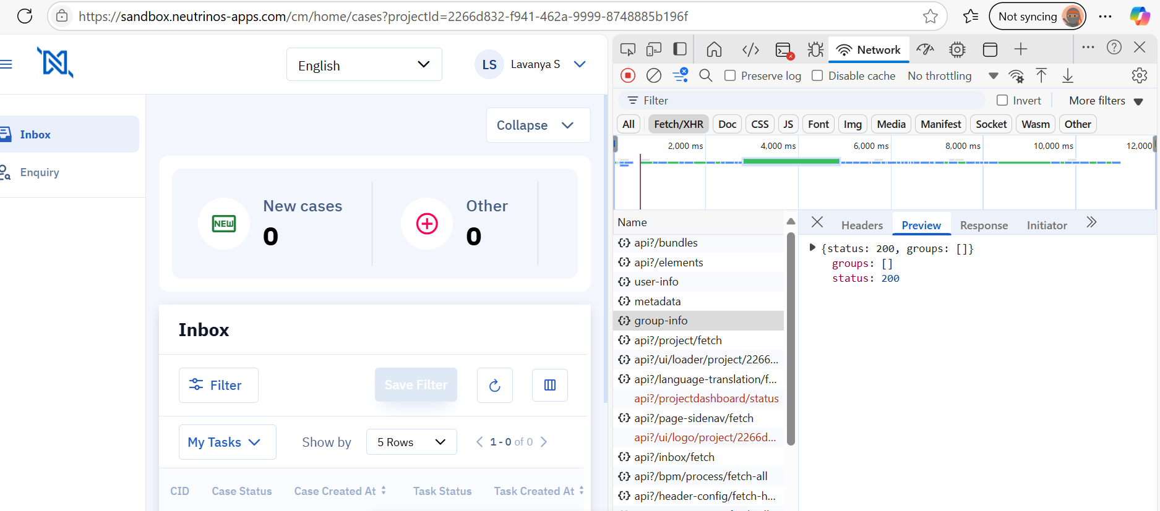Screen dimensions: 1160x511
Task: Click the browser page reload icon
Action: point(25,16)
